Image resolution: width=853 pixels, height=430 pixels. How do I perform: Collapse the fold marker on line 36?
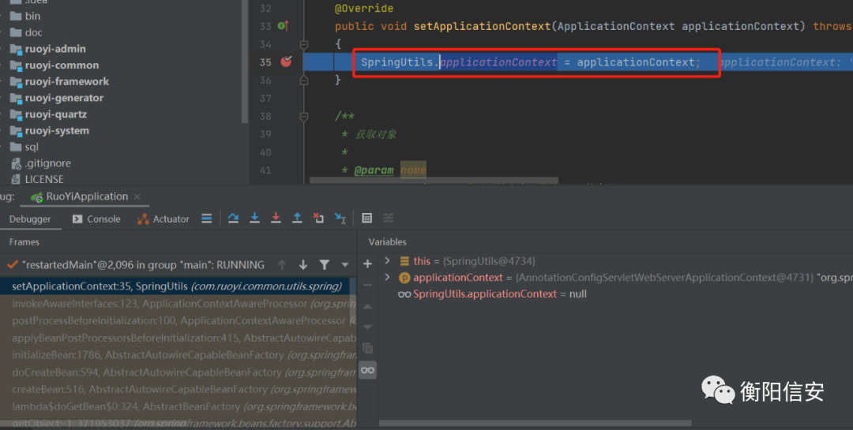[x=304, y=80]
